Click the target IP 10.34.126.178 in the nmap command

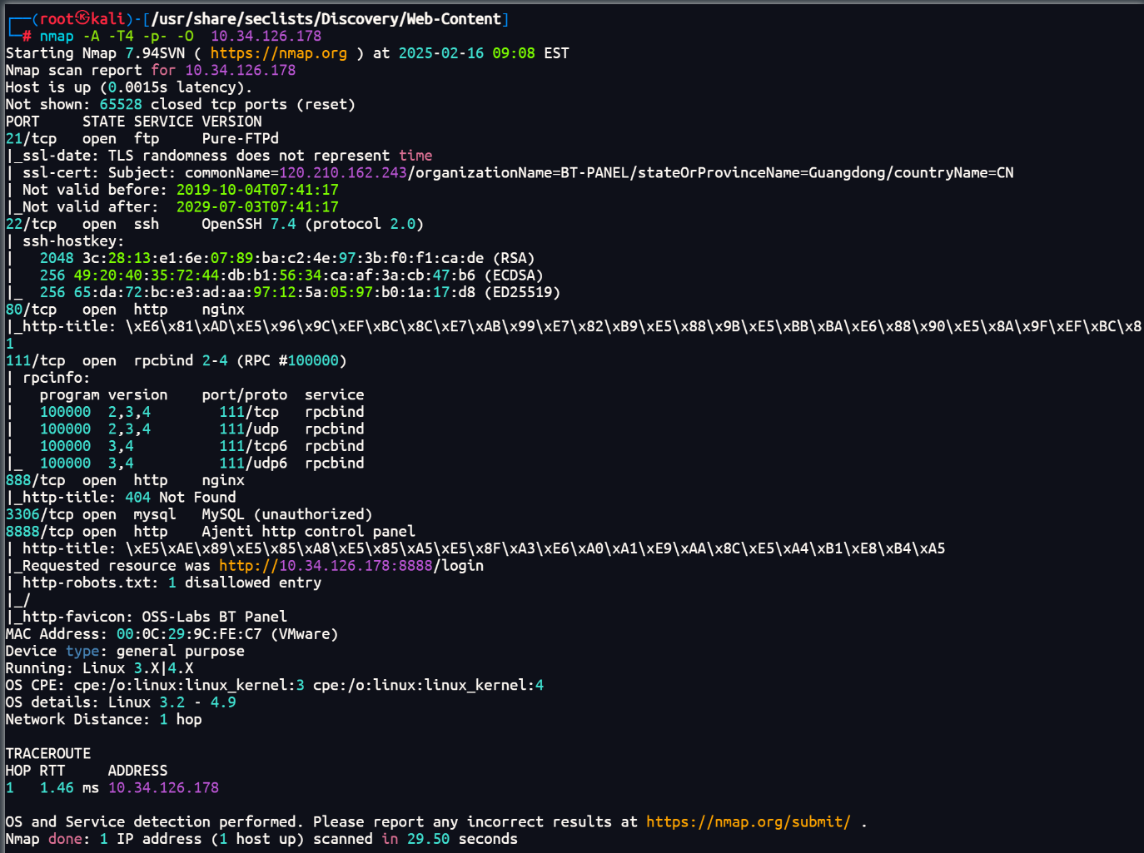pos(266,36)
